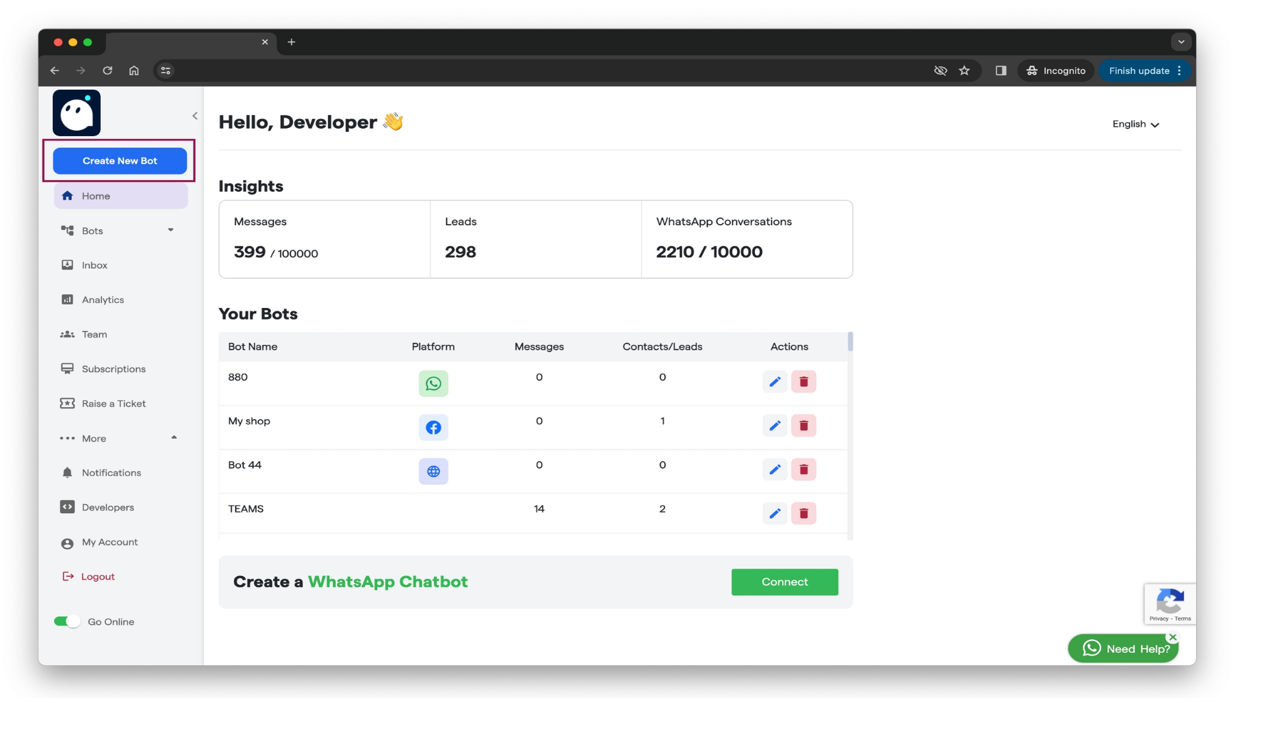The image size is (1277, 739).
Task: Click the Create New Bot button
Action: 120,161
